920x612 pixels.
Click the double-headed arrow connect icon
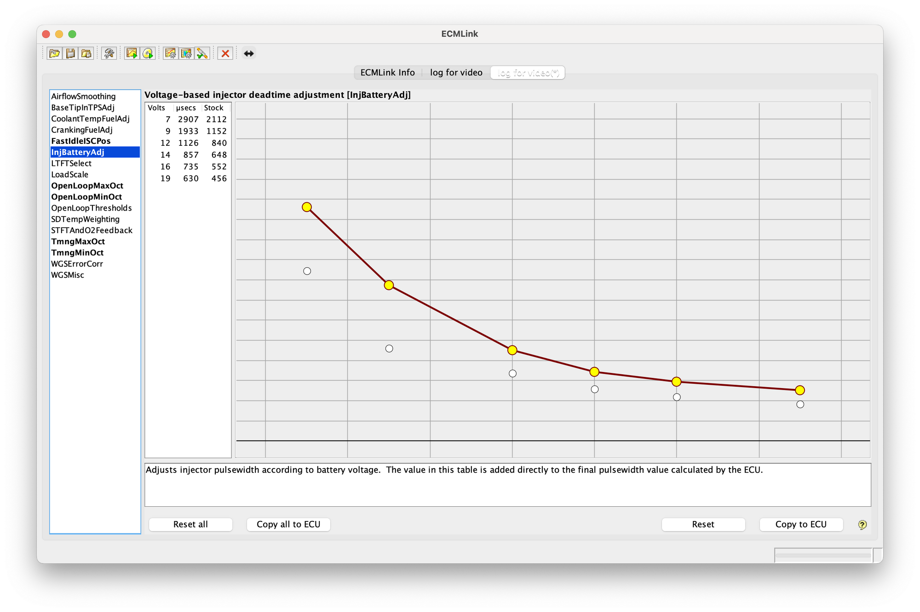pos(248,53)
